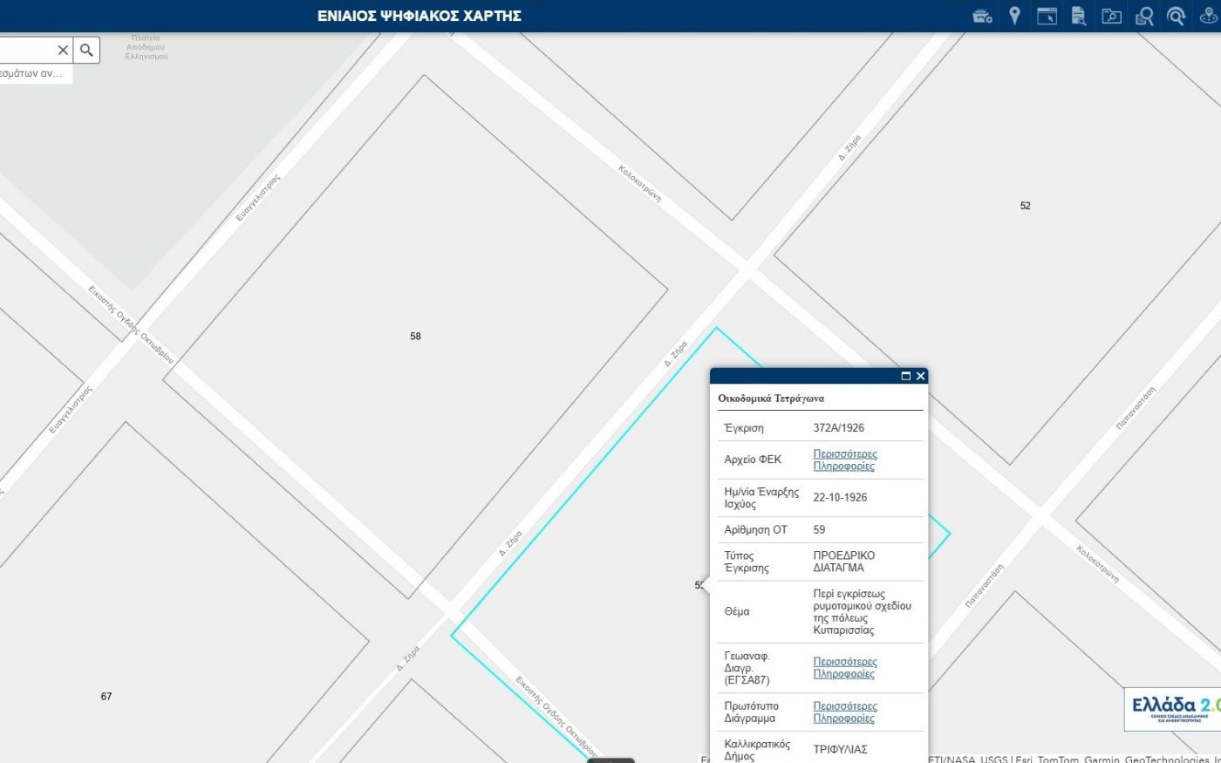The height and width of the screenshot is (763, 1221).
Task: Run search with the magnifier button
Action: point(86,51)
